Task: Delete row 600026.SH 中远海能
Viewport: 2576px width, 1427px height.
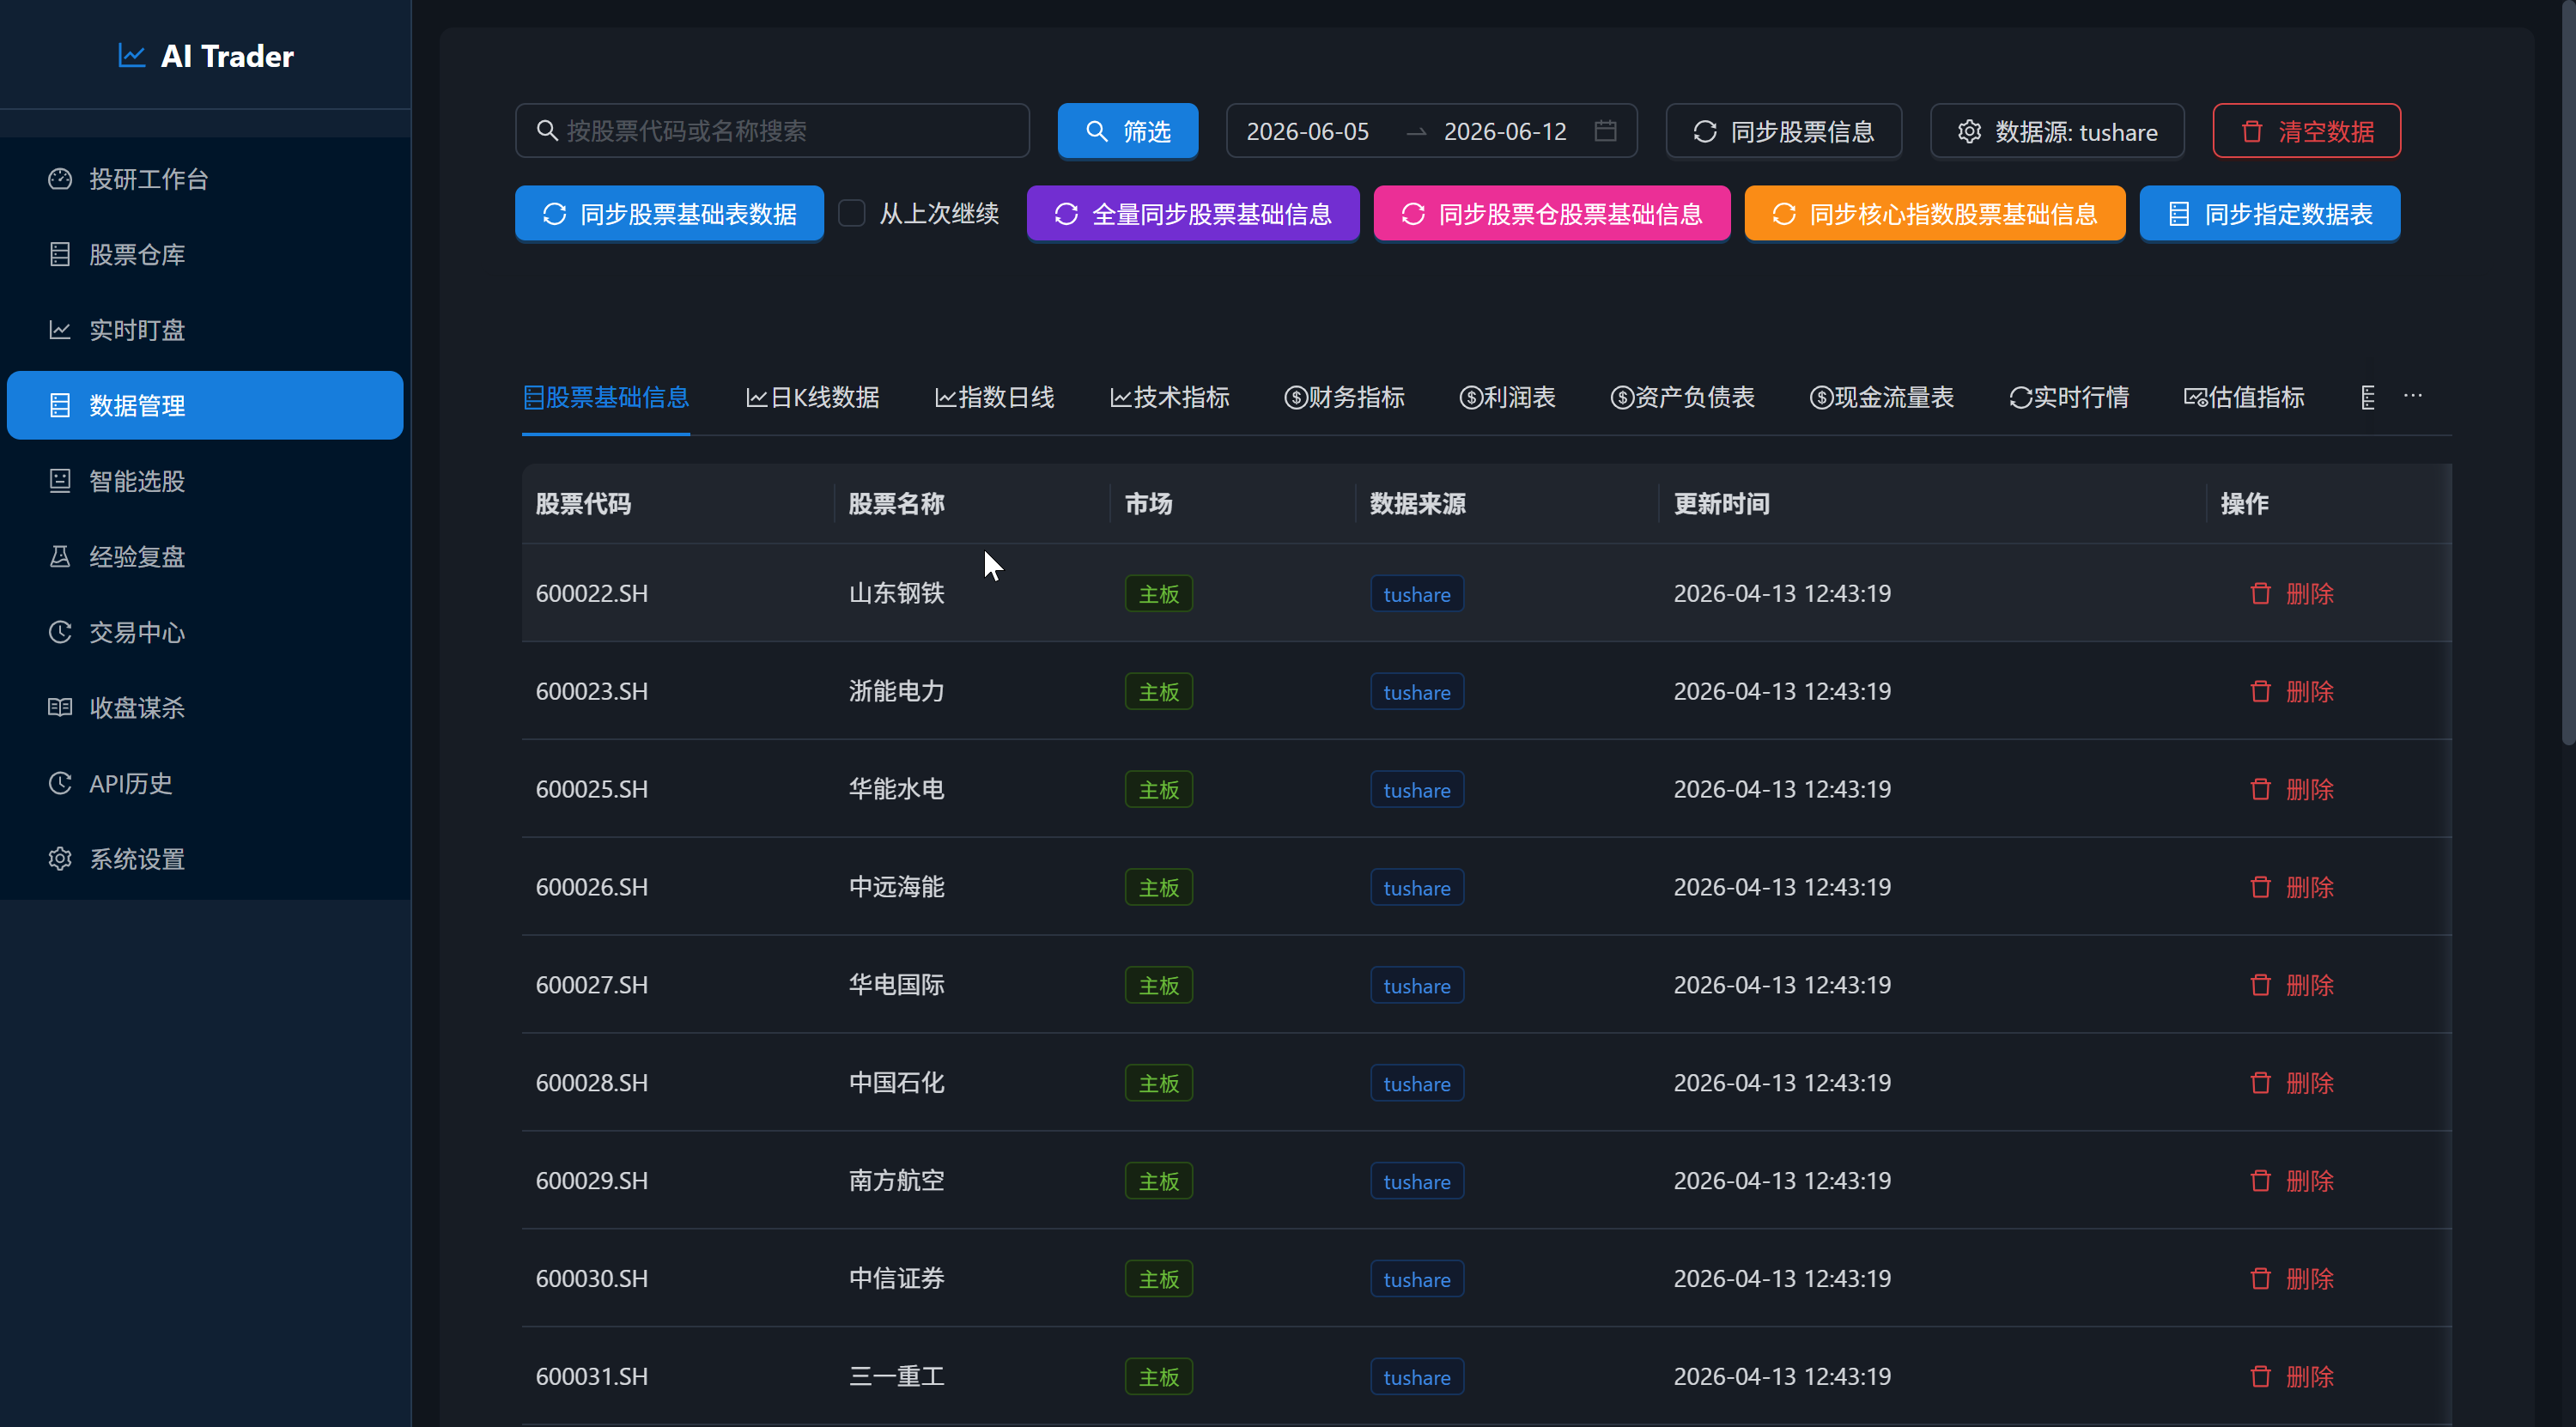Action: (x=2291, y=887)
